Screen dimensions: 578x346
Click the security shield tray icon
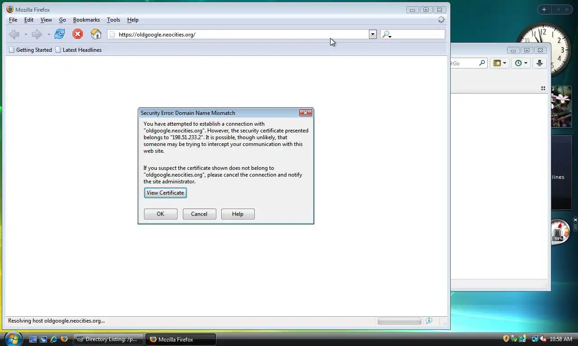506,339
